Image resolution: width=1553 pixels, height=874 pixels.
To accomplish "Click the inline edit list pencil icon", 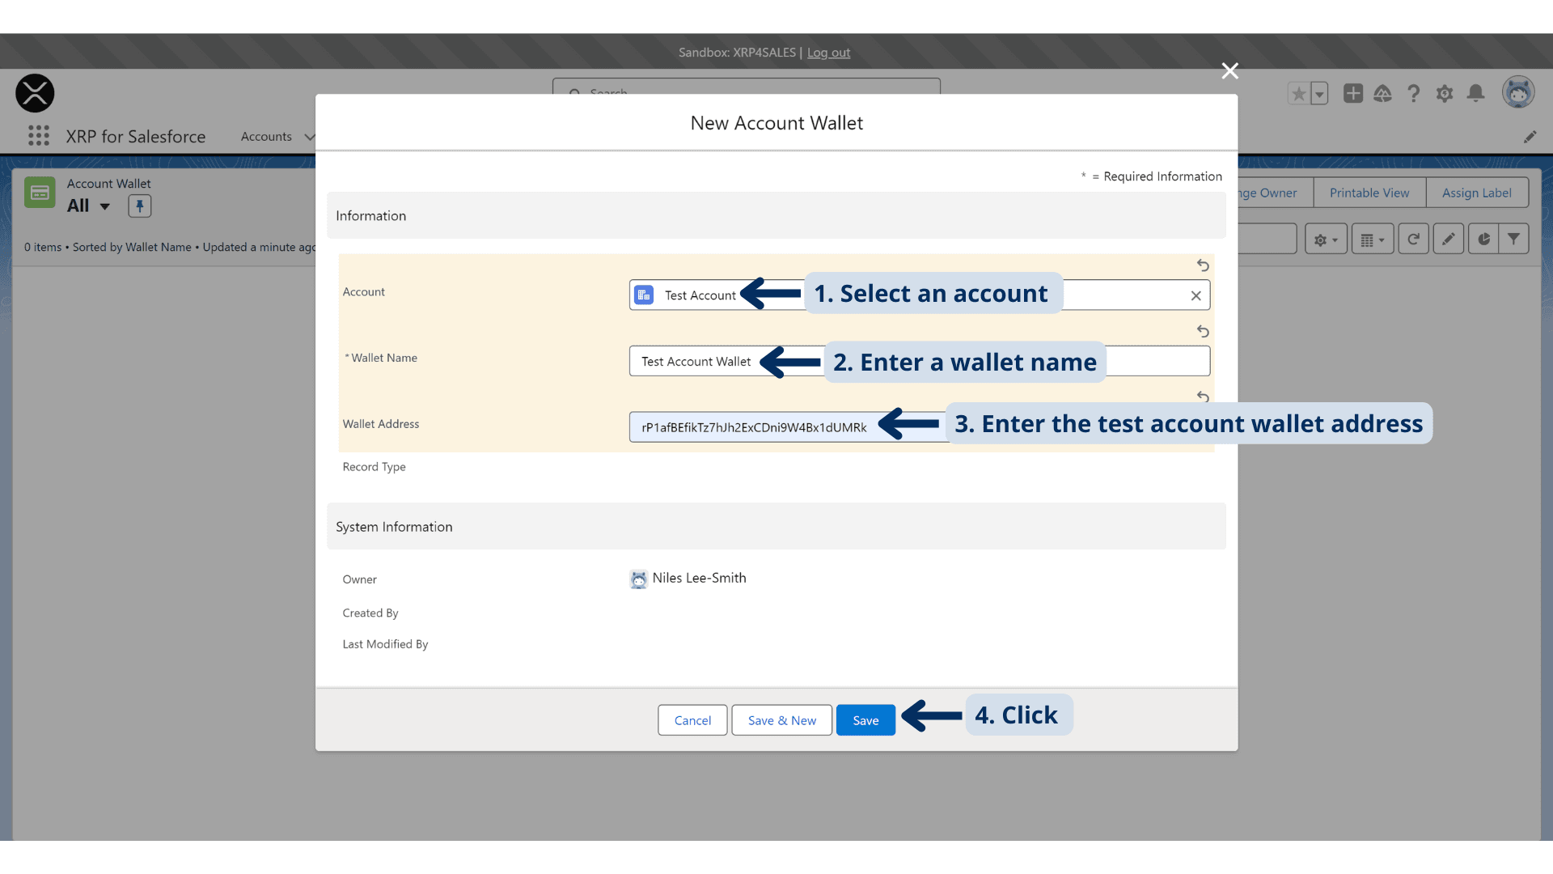I will click(x=1449, y=240).
